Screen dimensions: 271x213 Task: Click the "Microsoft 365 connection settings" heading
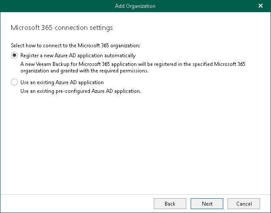[x=61, y=28]
